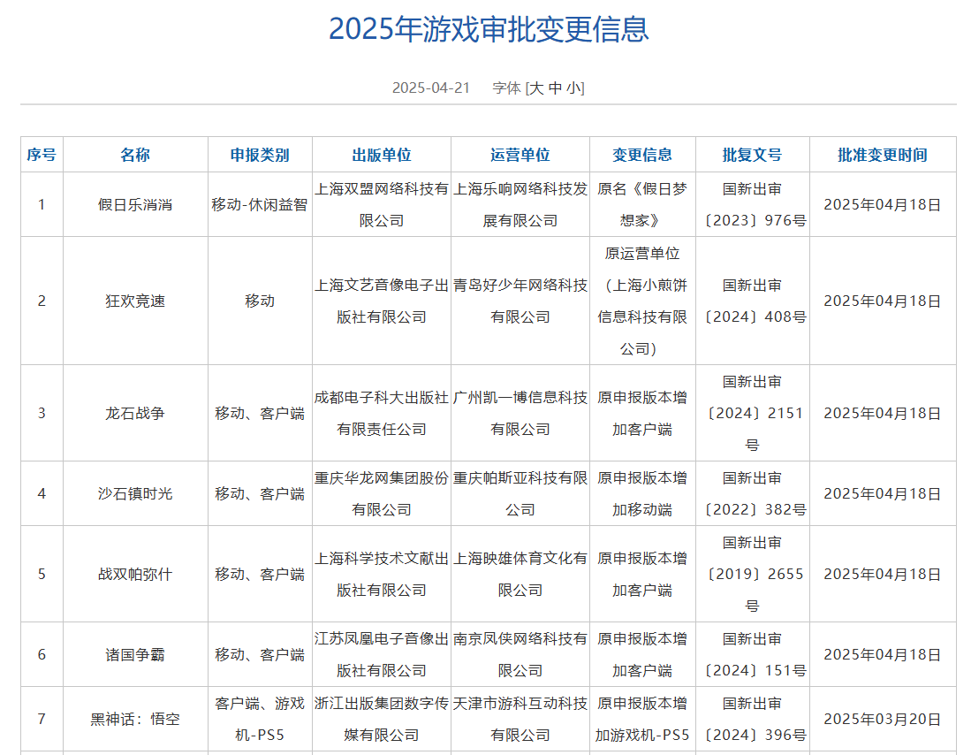This screenshot has width=971, height=755.
Task: Click category cell 客户端、游戏机-PS5
Action: [x=260, y=719]
